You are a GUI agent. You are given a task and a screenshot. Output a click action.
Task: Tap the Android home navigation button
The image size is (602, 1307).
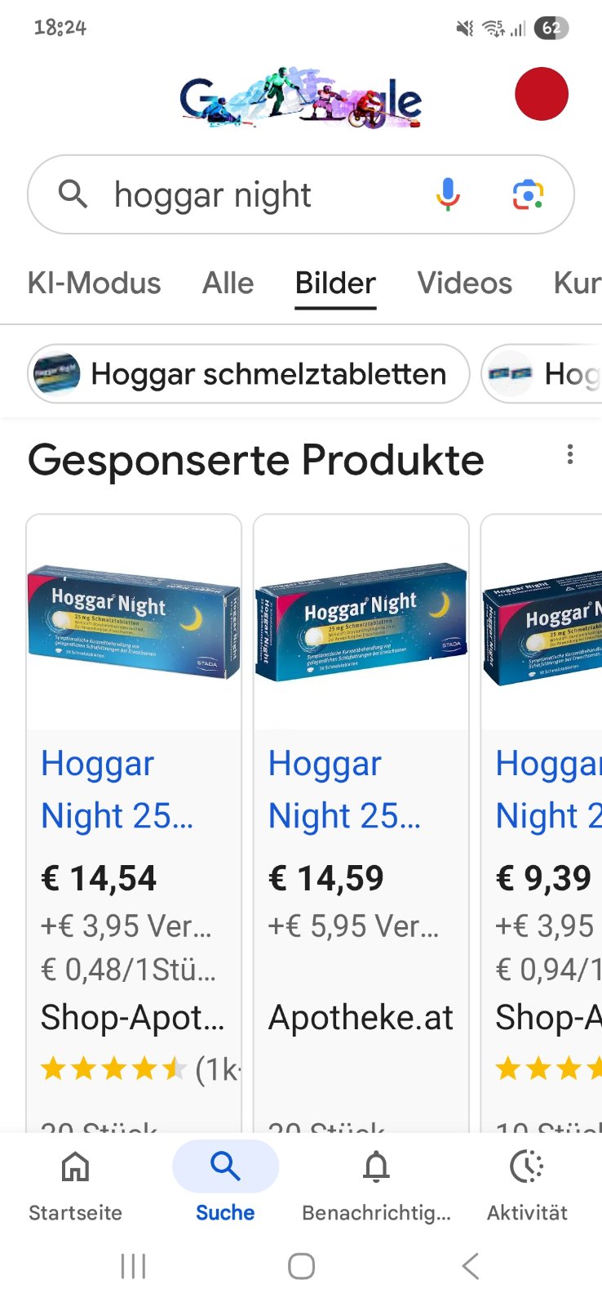301,1266
